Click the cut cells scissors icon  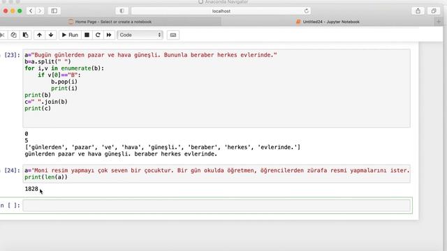[x=2, y=35]
